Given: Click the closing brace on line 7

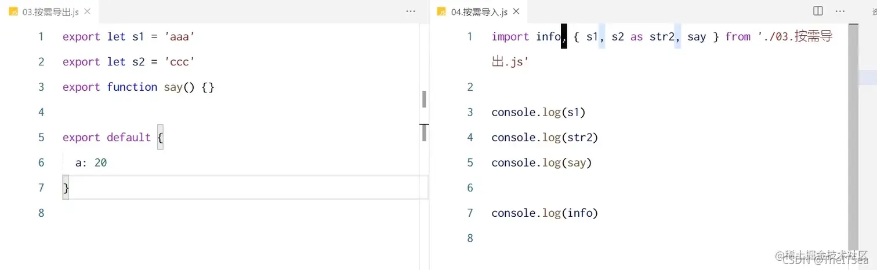Looking at the screenshot, I should tap(66, 188).
